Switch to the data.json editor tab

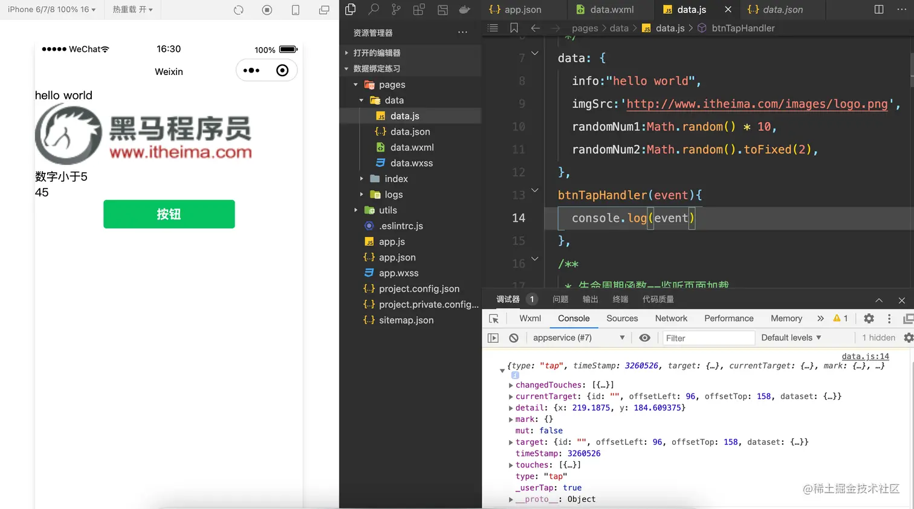tap(782, 10)
